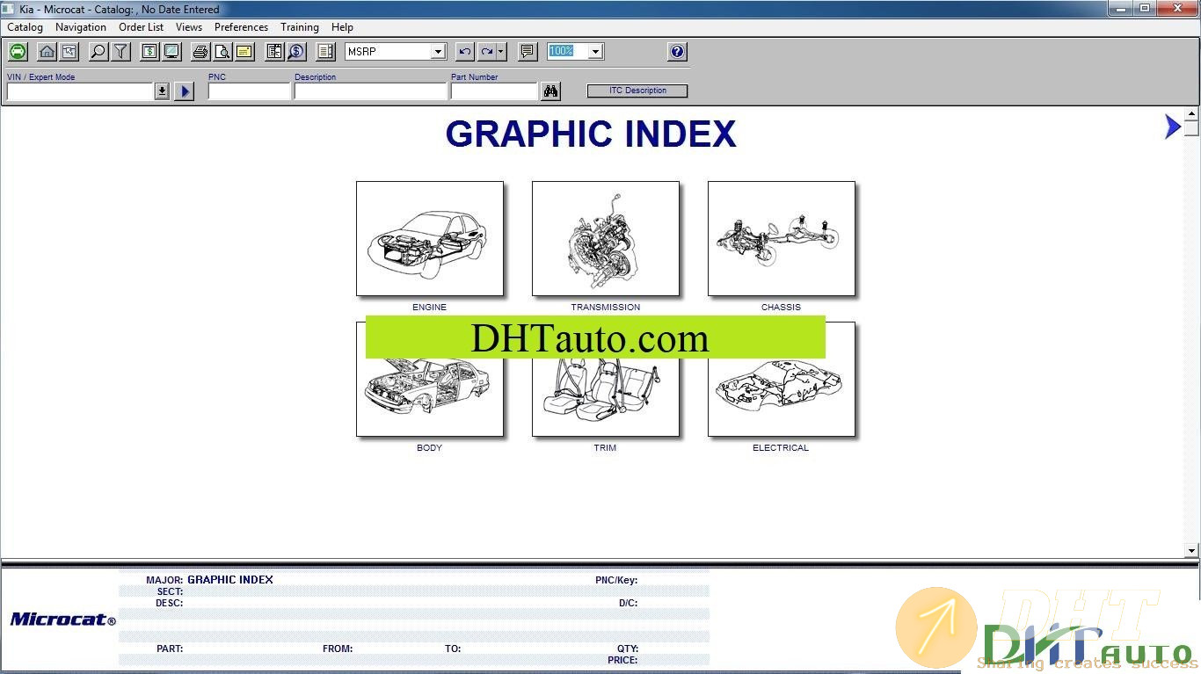Click the speech bubble comment icon
The image size is (1201, 674).
(x=528, y=52)
